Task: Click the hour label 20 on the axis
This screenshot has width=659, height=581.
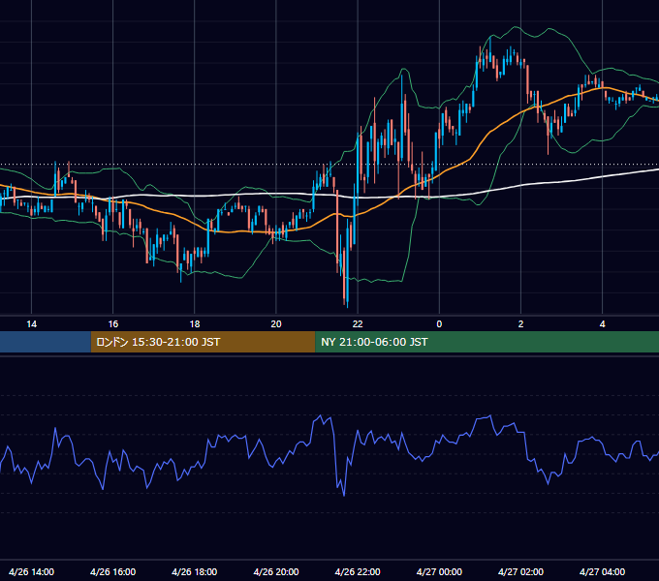Action: (x=276, y=324)
